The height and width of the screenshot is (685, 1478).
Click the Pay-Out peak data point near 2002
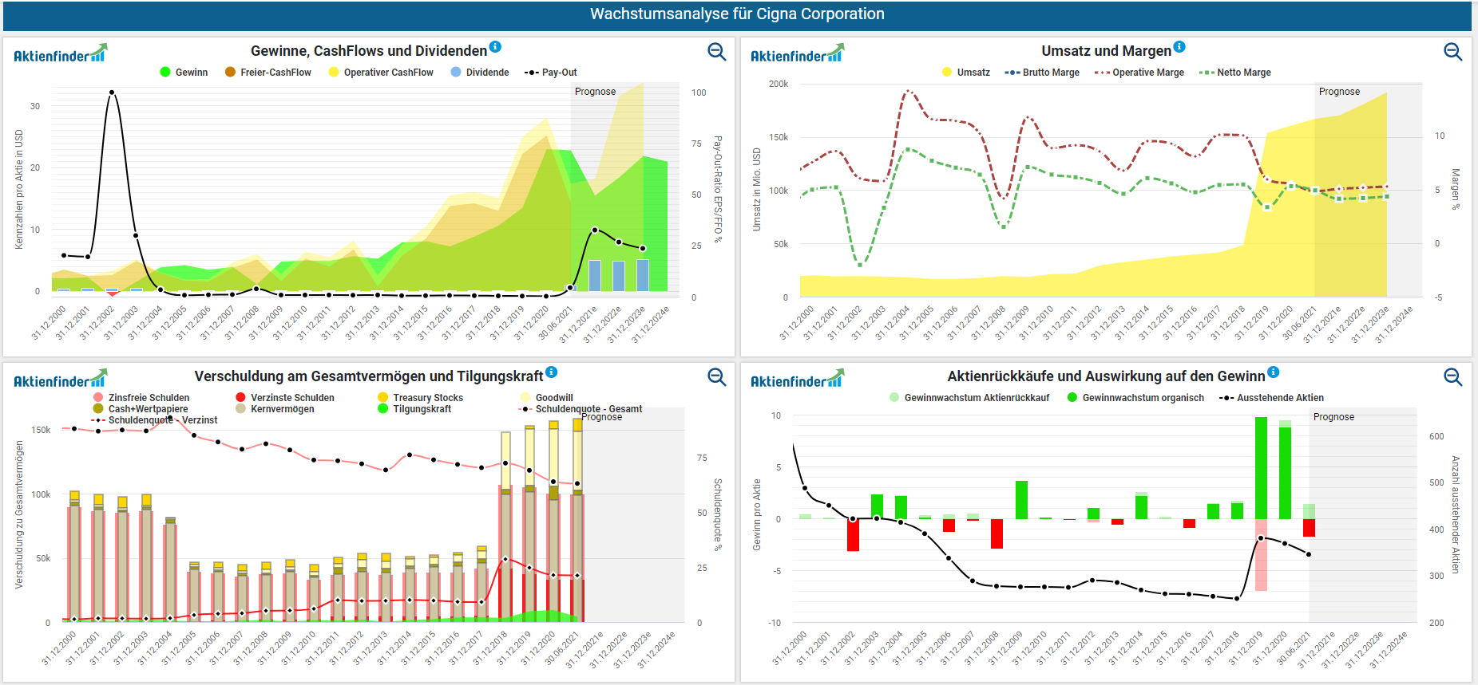click(112, 93)
